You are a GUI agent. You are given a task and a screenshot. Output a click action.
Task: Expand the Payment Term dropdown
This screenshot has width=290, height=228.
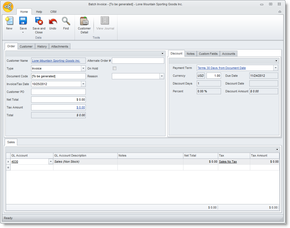click(x=276, y=68)
